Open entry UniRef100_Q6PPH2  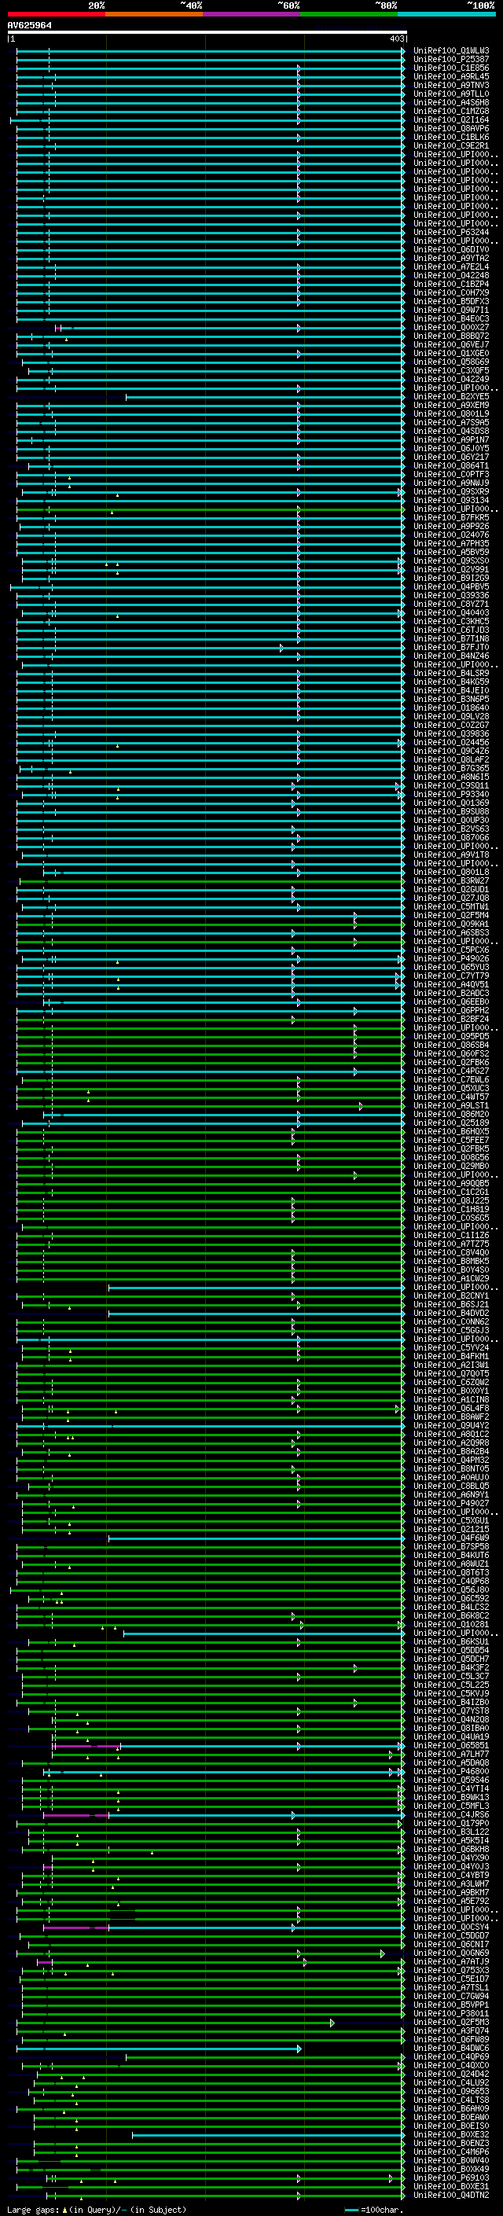451,1011
